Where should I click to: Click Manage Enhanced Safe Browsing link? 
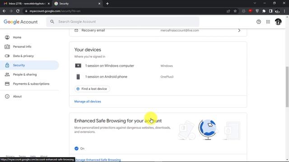pyautogui.click(x=98, y=160)
